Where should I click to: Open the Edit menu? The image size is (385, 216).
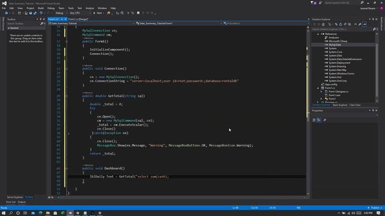pos(11,8)
